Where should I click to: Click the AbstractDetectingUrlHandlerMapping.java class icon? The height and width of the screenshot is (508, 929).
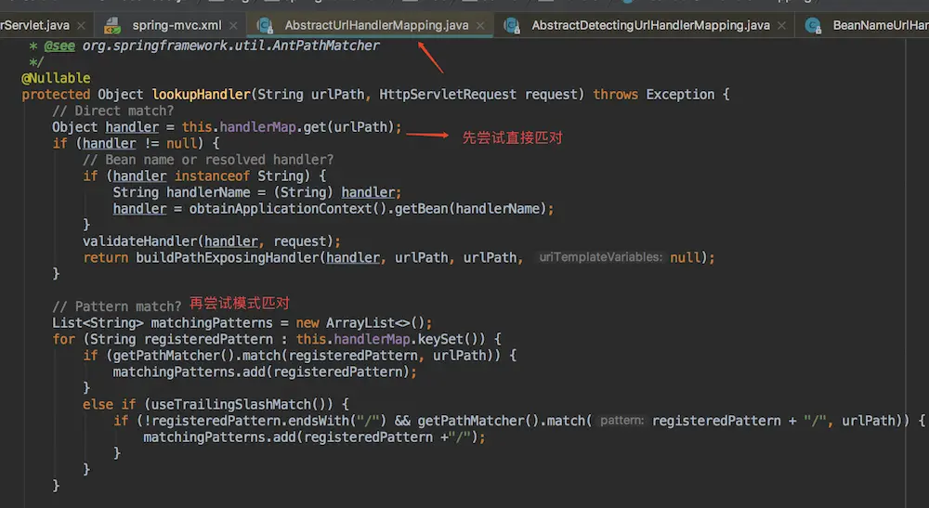click(511, 25)
